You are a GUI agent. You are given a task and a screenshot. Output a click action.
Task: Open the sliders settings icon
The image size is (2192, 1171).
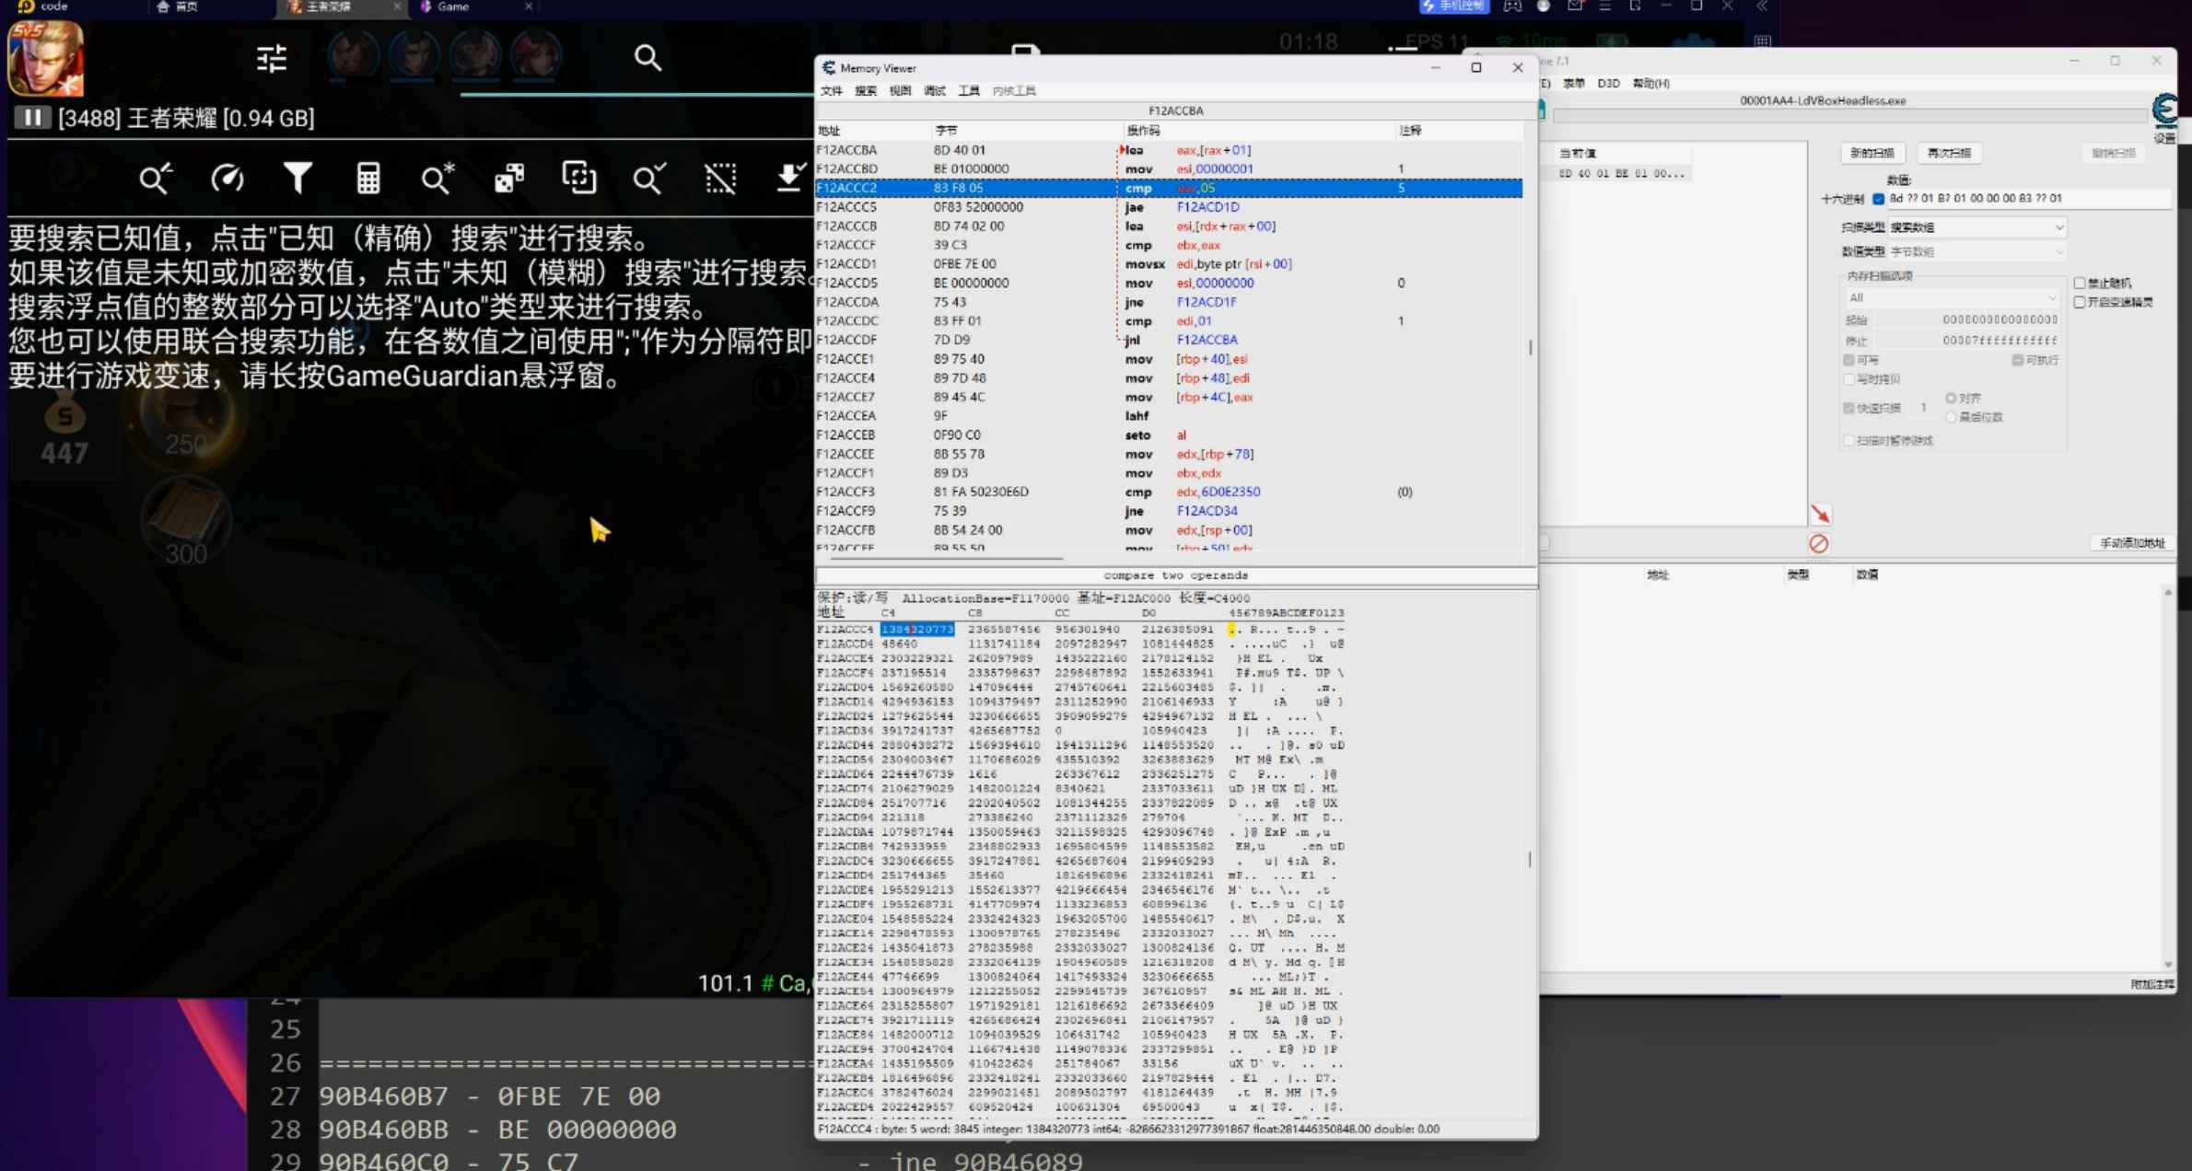[x=272, y=59]
